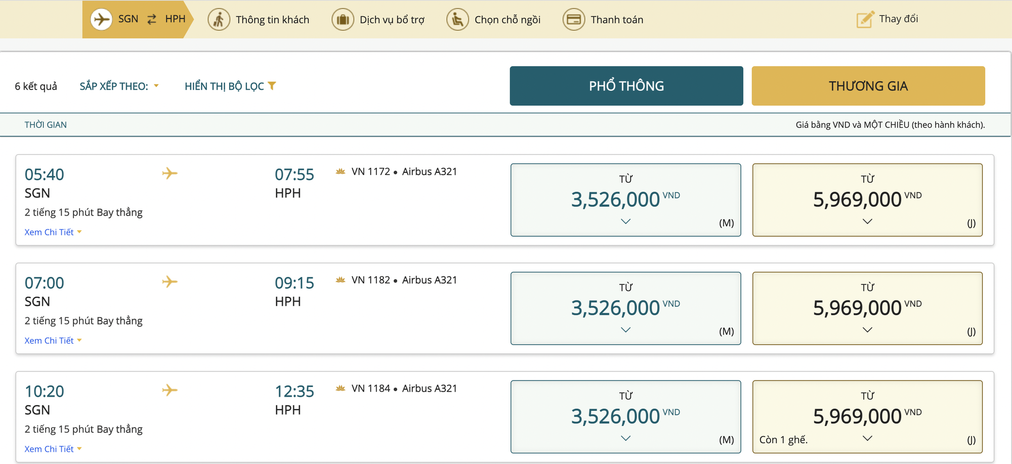Choose business fare with Còn 1 ghế on VN 1184
Viewport: 1012px width, 464px height.
tap(867, 416)
